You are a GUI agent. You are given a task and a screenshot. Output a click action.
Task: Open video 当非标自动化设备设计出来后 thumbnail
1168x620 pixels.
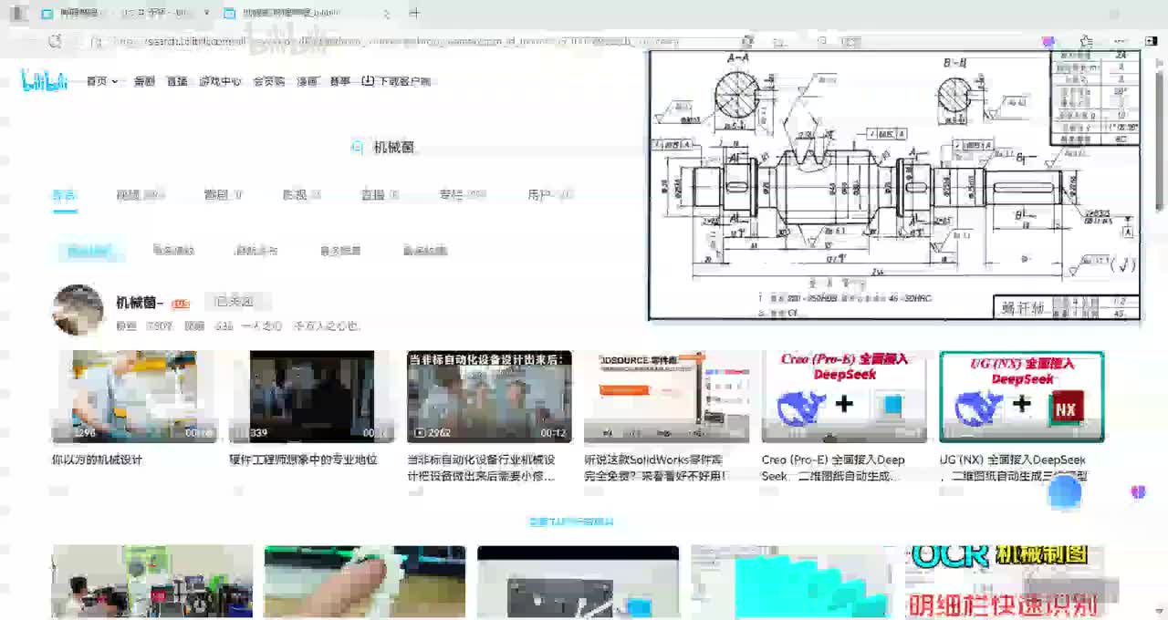click(x=489, y=397)
